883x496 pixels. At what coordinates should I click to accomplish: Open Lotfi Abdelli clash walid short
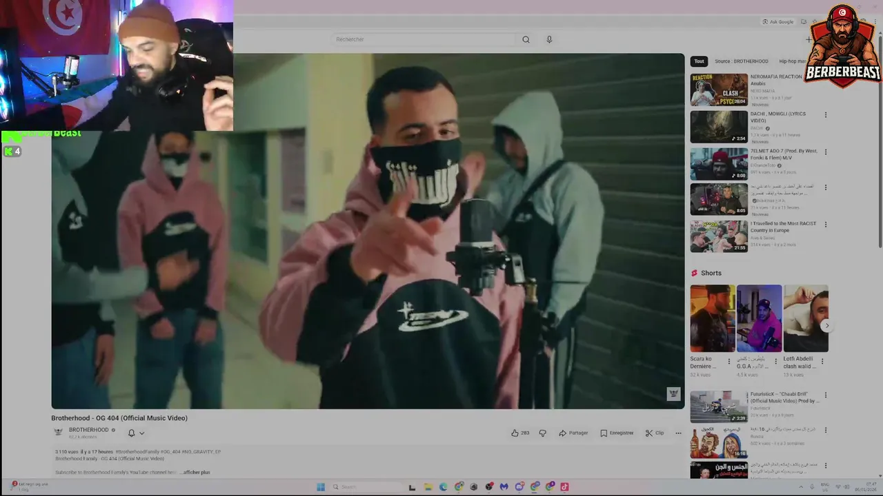pos(806,318)
